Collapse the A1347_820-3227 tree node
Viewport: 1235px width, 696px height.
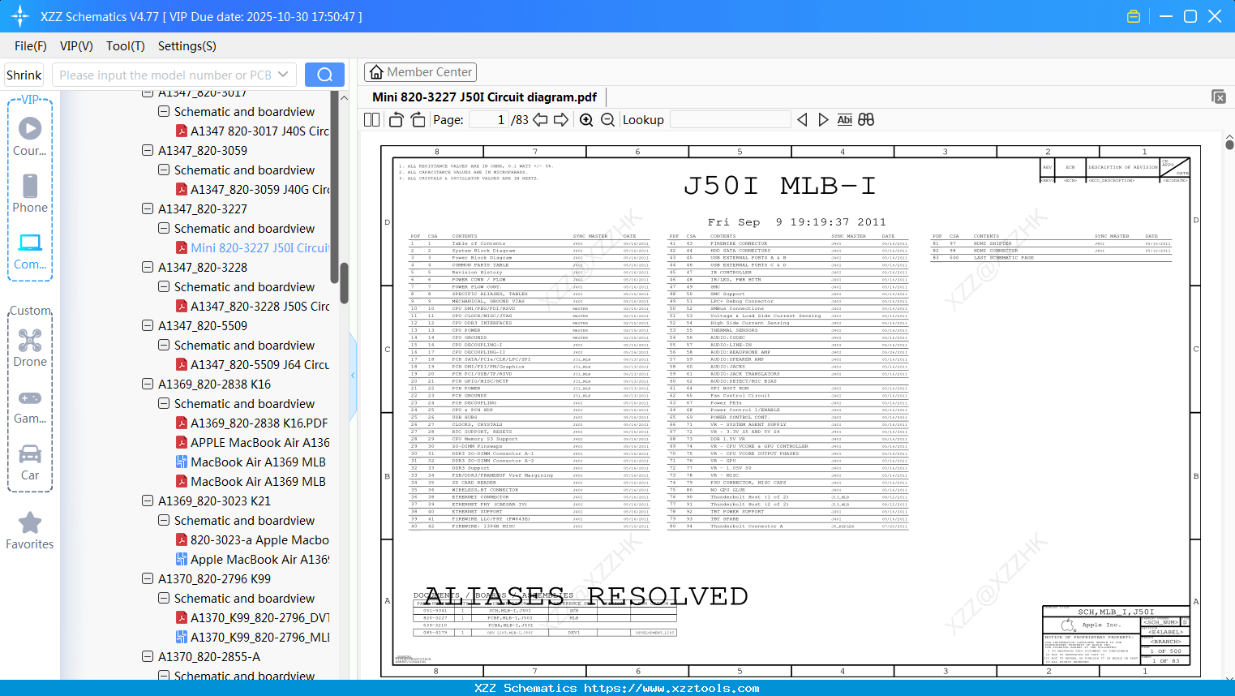(x=148, y=209)
